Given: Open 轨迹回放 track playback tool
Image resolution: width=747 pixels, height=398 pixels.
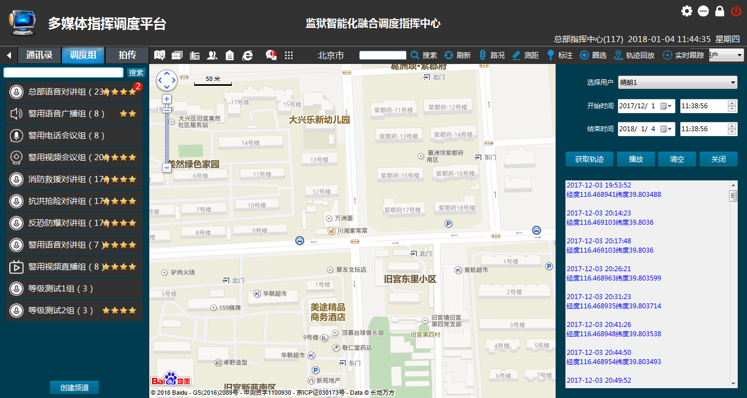Looking at the screenshot, I should click(x=634, y=55).
